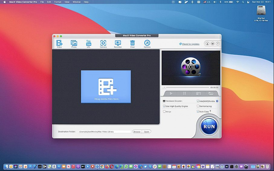The height and width of the screenshot is (171, 274).
Task: Click the blue RUN button
Action: [209, 126]
